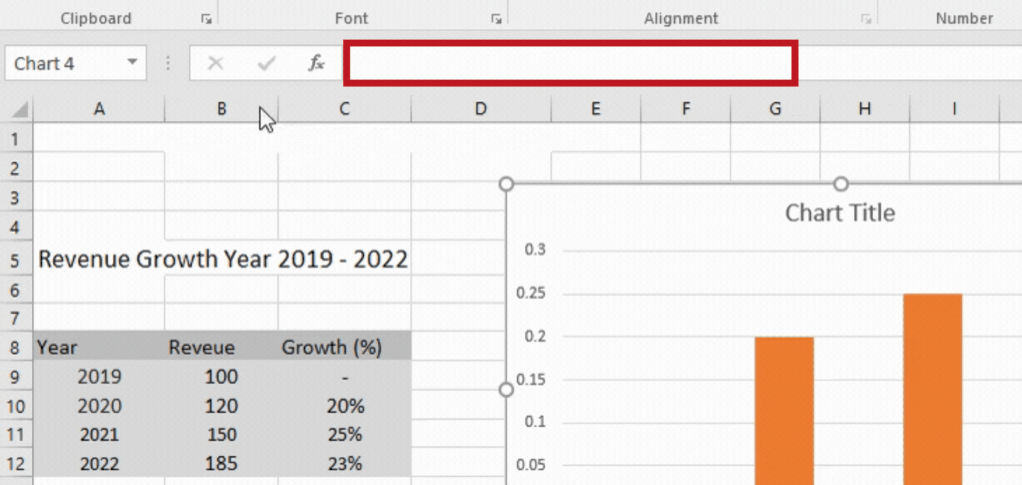Select growth cell showing 25%

point(344,434)
